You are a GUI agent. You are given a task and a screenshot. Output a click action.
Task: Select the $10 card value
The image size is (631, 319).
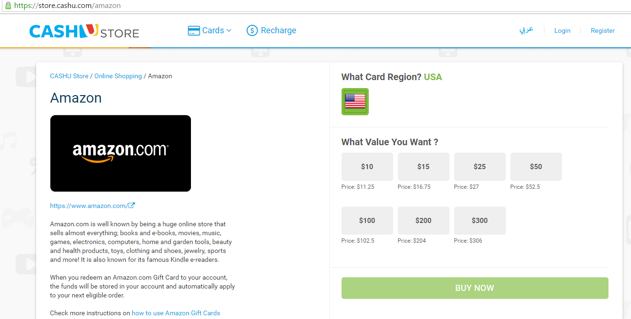click(x=367, y=167)
